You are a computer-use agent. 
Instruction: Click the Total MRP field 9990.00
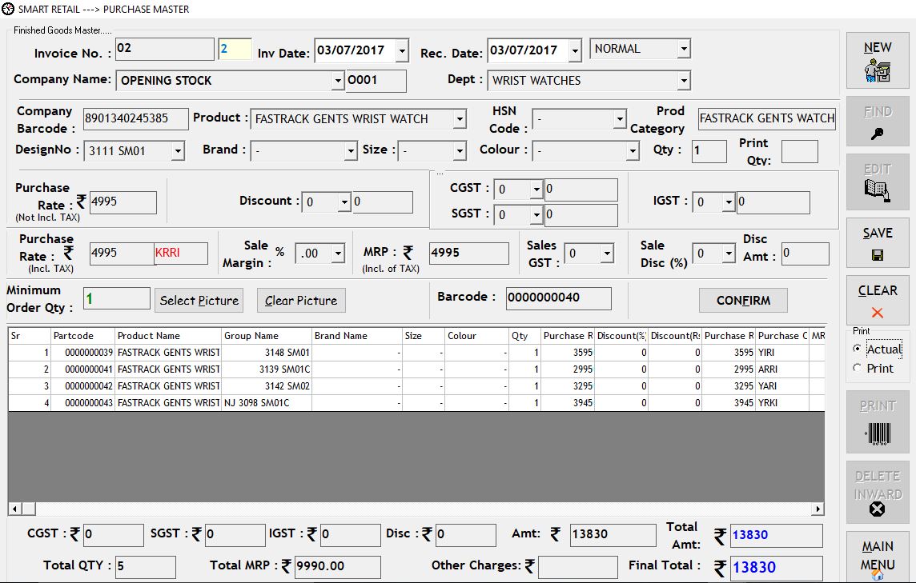(338, 567)
